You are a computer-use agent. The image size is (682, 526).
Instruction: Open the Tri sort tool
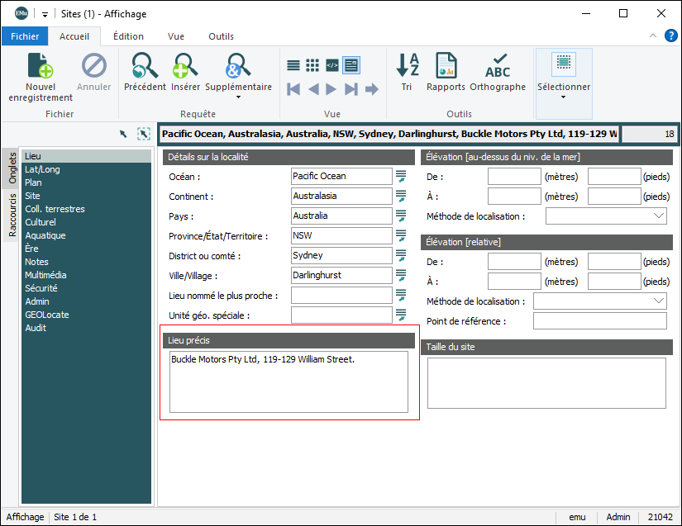(x=407, y=66)
